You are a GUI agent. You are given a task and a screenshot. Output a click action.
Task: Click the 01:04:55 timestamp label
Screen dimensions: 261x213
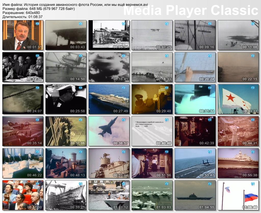(207, 207)
